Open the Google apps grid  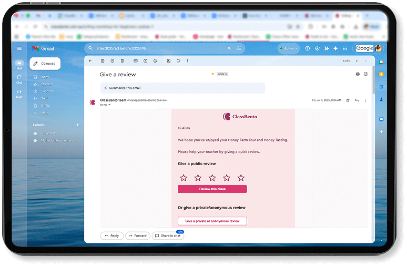tap(345, 48)
